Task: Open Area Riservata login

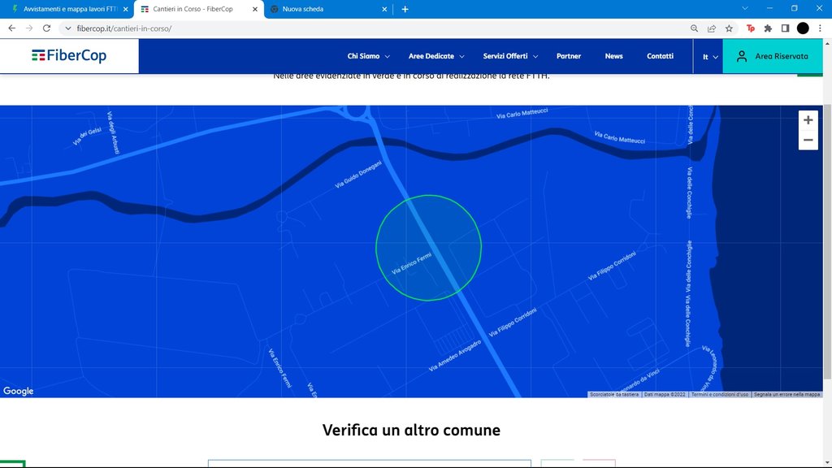Action: coord(773,56)
